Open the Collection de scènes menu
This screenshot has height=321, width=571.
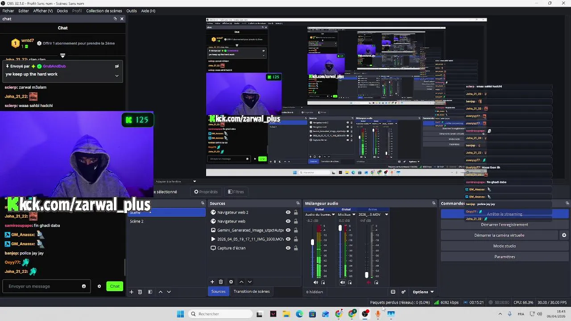[x=104, y=11]
